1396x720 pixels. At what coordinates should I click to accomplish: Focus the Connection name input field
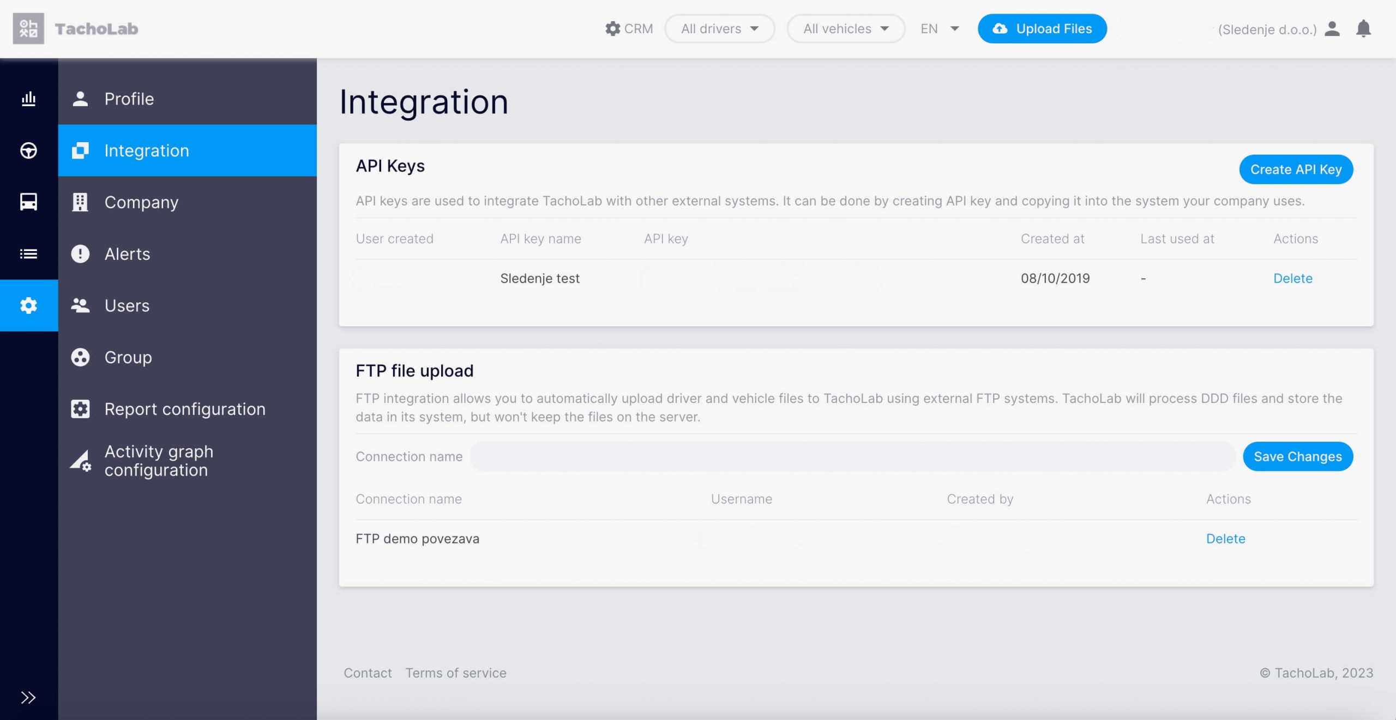pyautogui.click(x=853, y=456)
